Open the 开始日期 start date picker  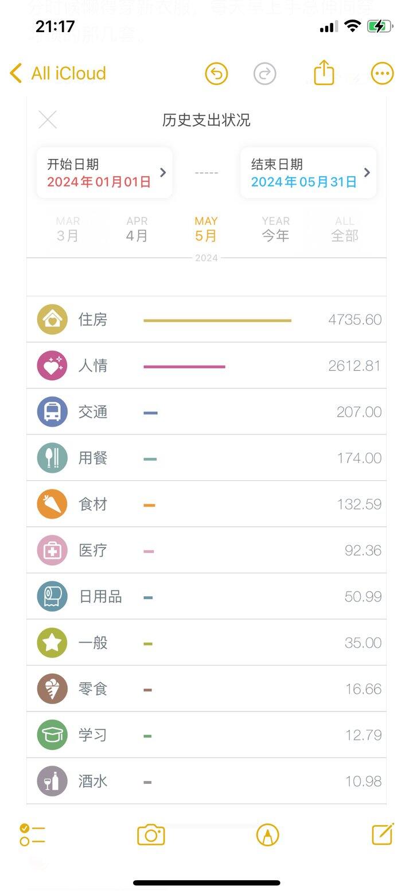tap(104, 173)
